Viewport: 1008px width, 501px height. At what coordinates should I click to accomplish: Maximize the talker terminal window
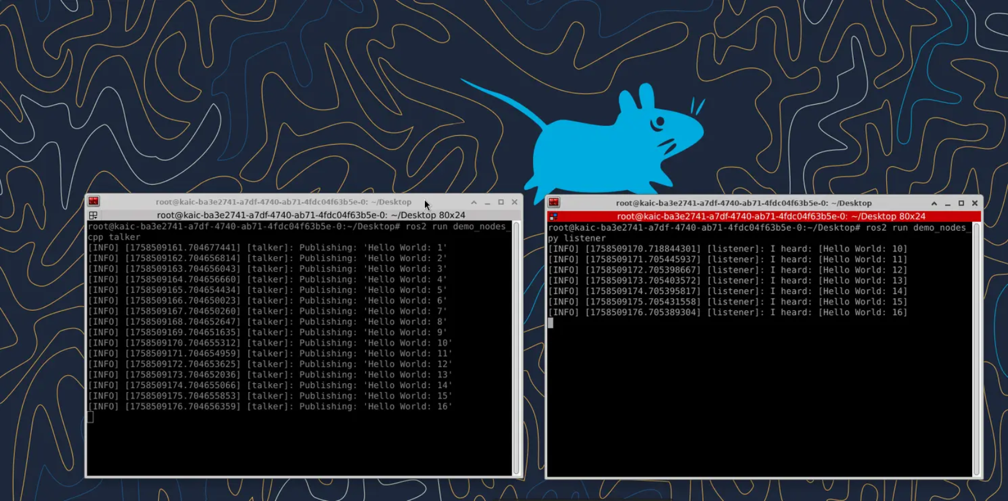[x=501, y=202]
